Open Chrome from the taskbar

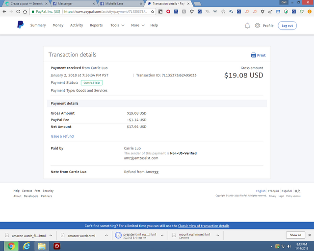[11, 246]
